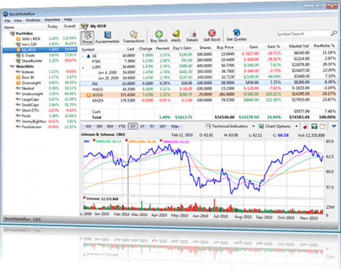This screenshot has width=341, height=269.
Task: Click the red chart tool icon
Action: pos(306,126)
